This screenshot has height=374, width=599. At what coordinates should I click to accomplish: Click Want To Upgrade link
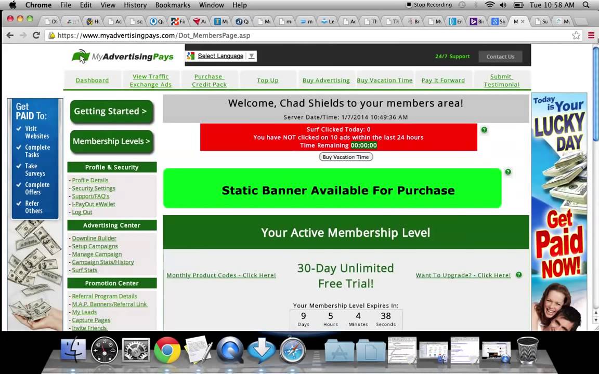point(463,275)
